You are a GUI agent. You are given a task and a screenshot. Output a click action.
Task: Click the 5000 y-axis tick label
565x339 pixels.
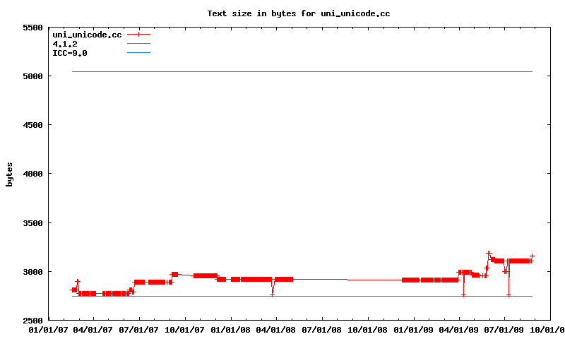point(32,76)
